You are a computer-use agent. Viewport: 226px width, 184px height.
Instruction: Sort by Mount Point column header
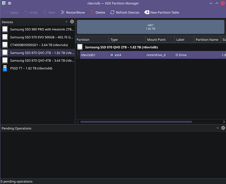pyautogui.click(x=160, y=40)
